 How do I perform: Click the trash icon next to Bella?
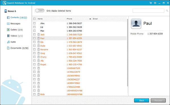click(x=39, y=94)
